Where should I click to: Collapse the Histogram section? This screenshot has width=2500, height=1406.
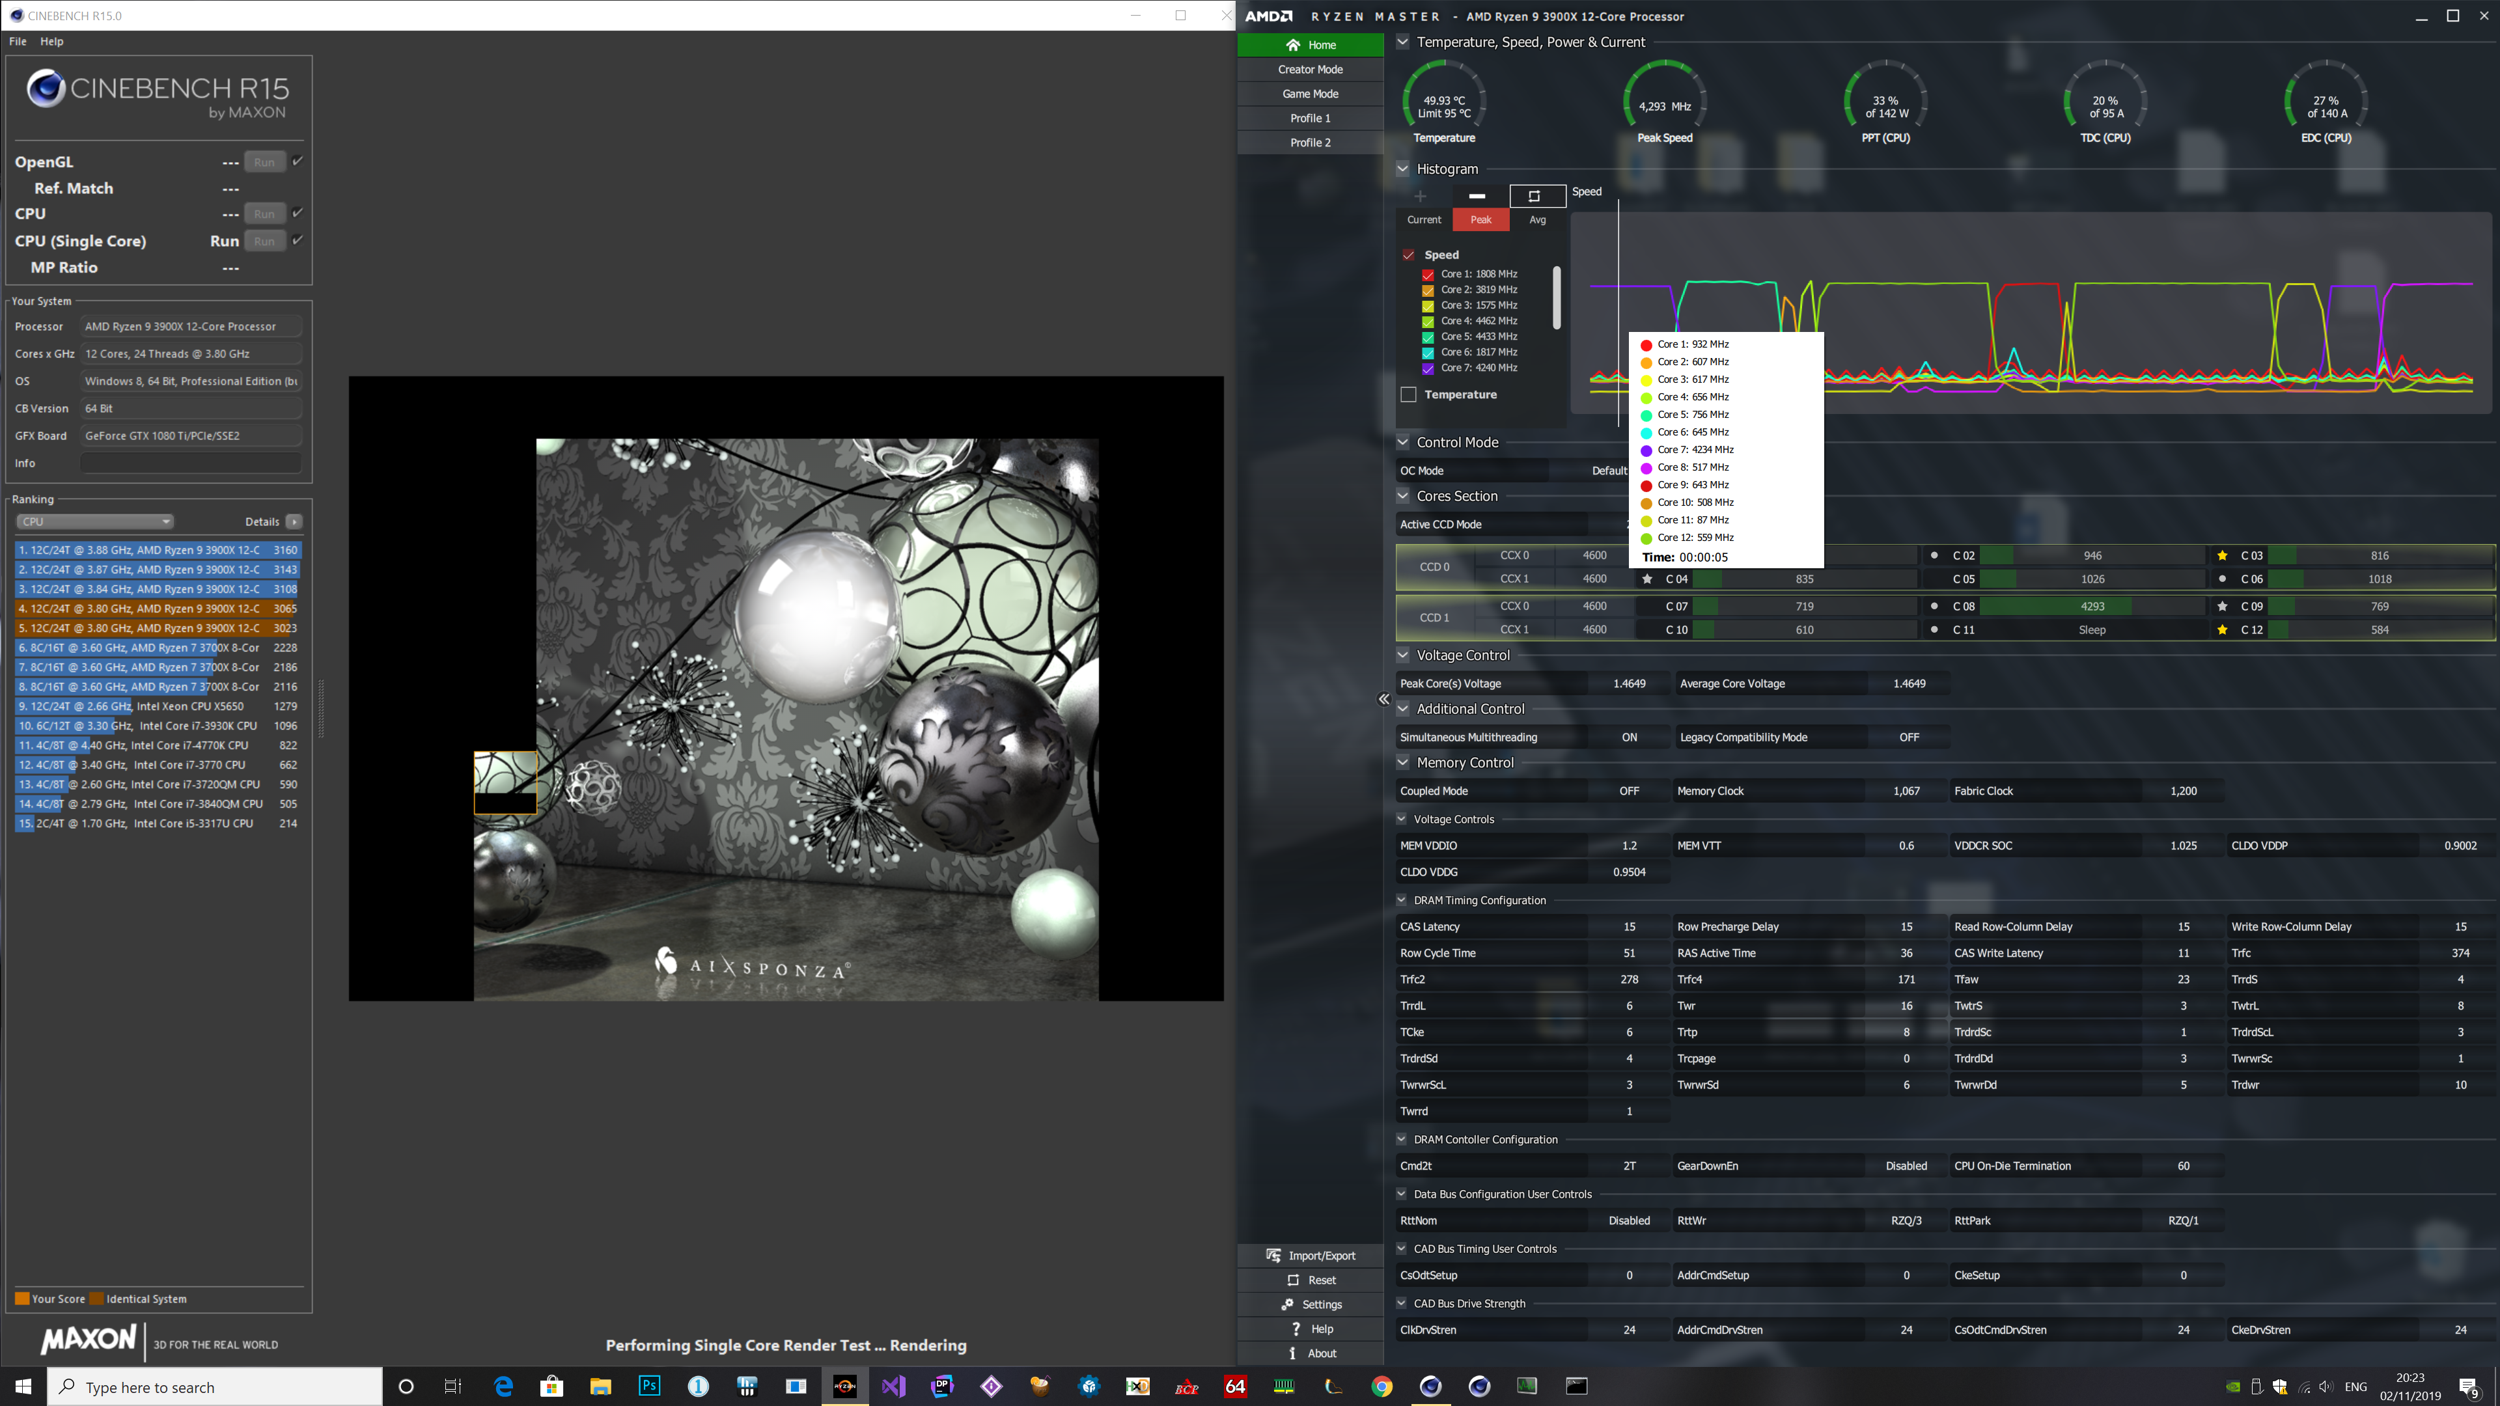[1402, 169]
